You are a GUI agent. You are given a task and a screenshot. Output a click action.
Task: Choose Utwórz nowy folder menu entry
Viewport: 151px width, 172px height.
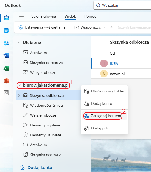(104, 91)
